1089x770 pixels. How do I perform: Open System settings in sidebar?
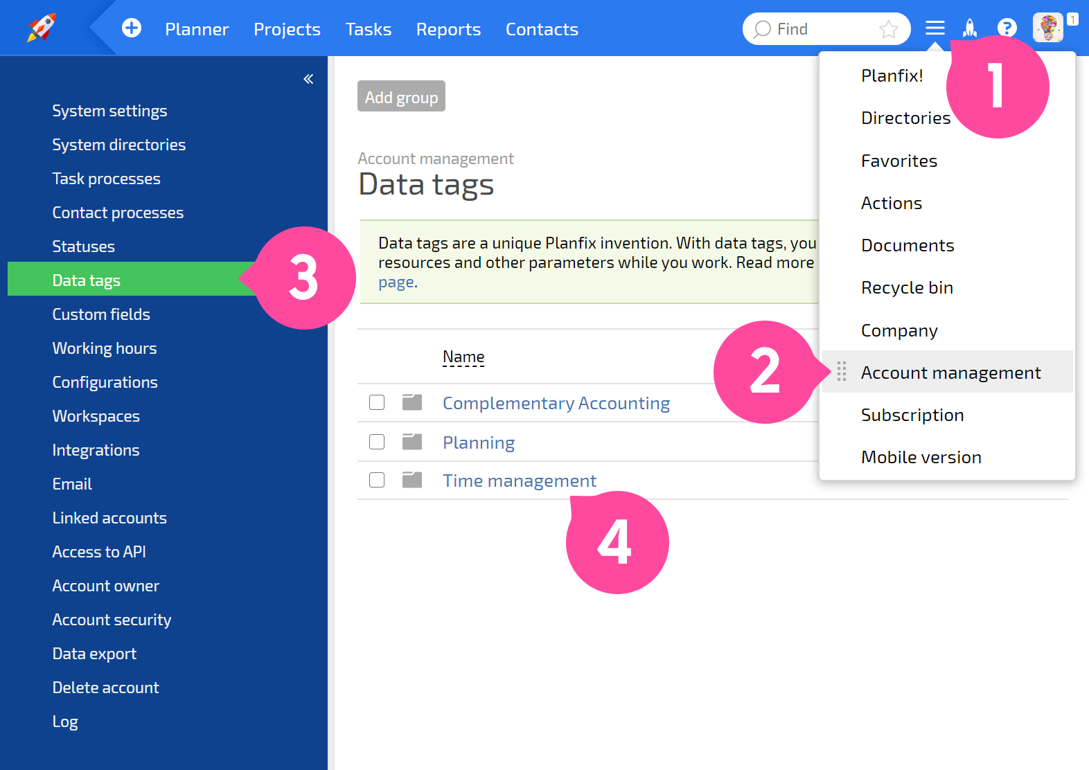point(109,111)
